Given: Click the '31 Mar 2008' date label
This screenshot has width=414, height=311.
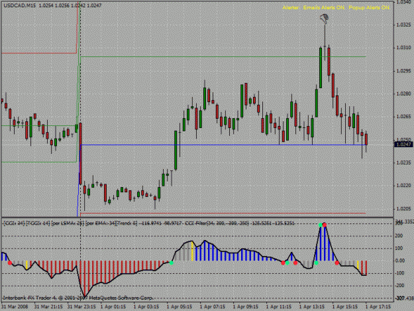Looking at the screenshot, I should (x=15, y=307).
